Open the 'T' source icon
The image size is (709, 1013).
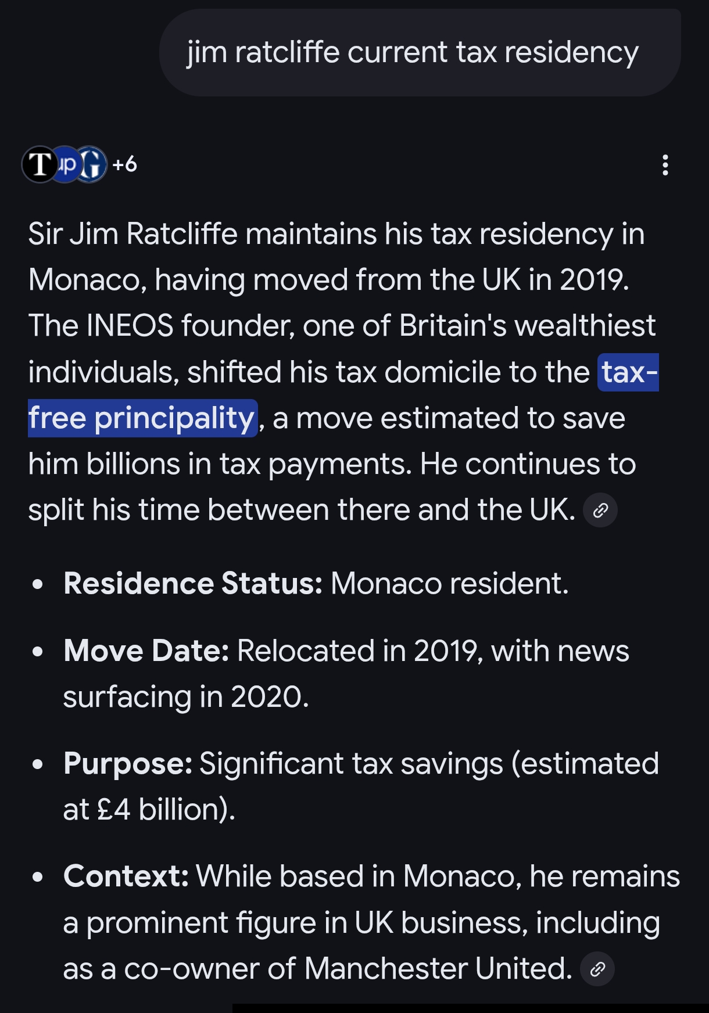(x=39, y=164)
